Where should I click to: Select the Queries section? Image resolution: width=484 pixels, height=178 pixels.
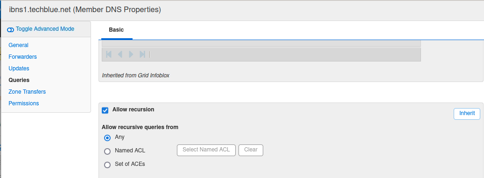click(19, 80)
